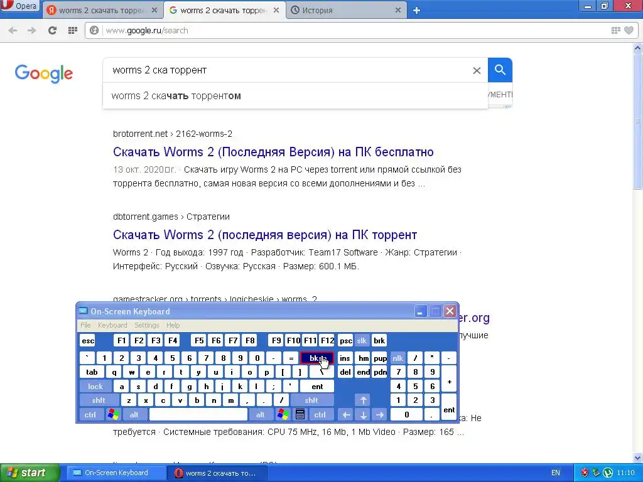
Task: Click the Windows start button
Action: tap(30, 473)
